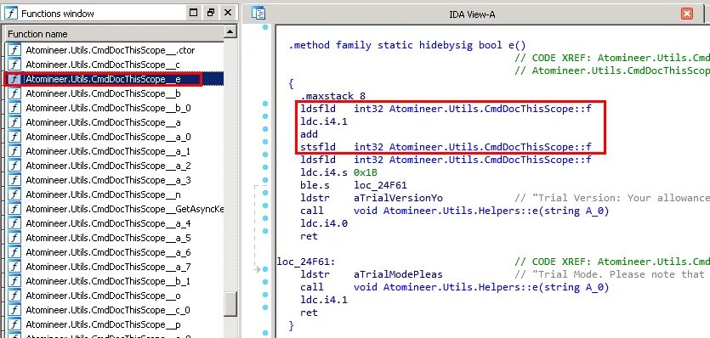This screenshot has height=338, width=710.
Task: Select function icon for CmdDocThisScope__a_5
Action: (x=14, y=238)
